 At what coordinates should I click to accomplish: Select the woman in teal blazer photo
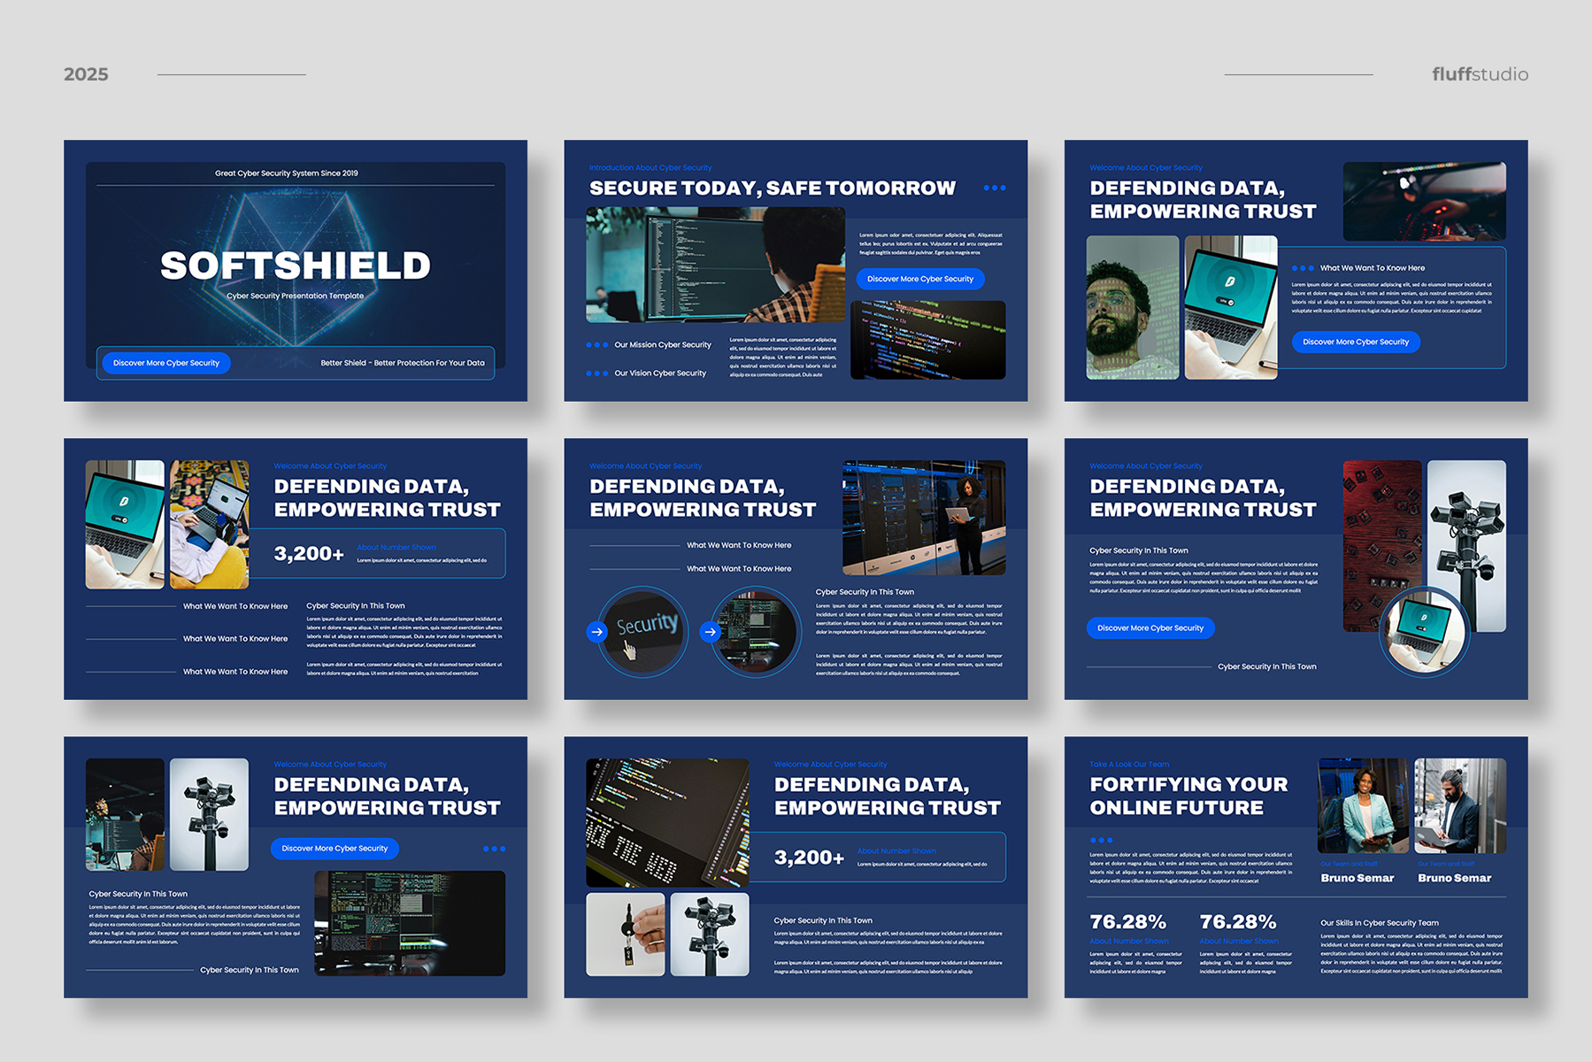pyautogui.click(x=1362, y=805)
